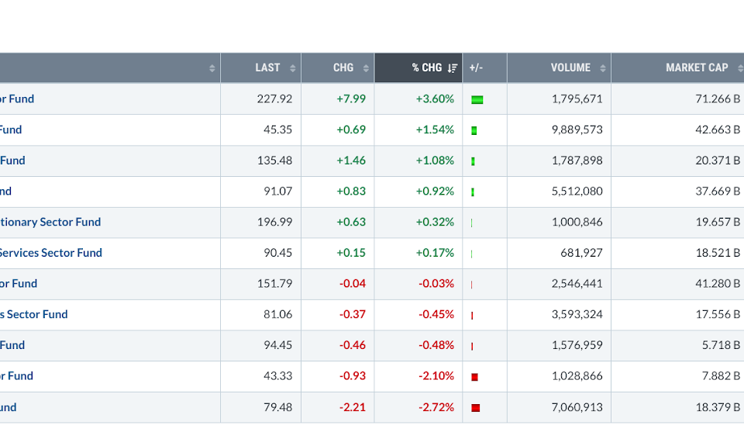Sort by the LAST column header label
Screen dimensions: 744x425
click(267, 67)
